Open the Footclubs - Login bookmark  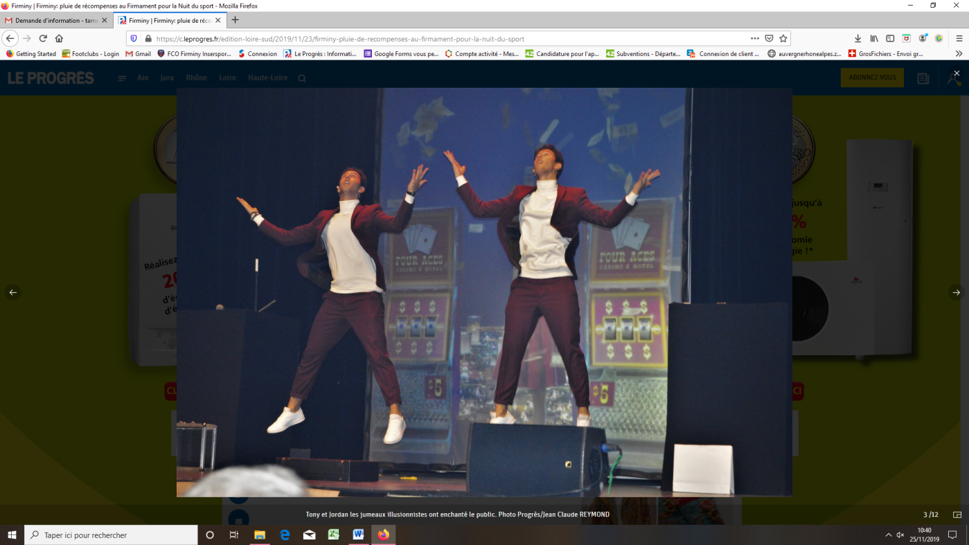91,53
